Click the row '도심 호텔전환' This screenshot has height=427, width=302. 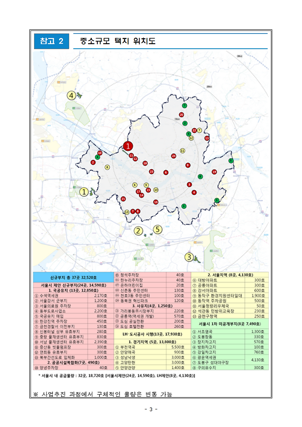point(152,327)
